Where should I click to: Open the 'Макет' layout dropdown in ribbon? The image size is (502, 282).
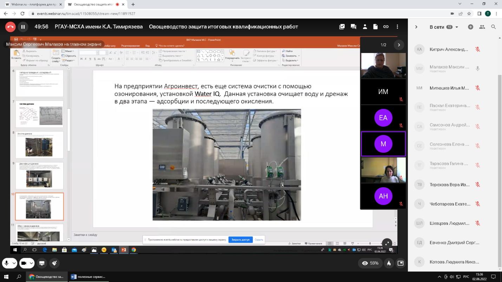tap(68, 51)
